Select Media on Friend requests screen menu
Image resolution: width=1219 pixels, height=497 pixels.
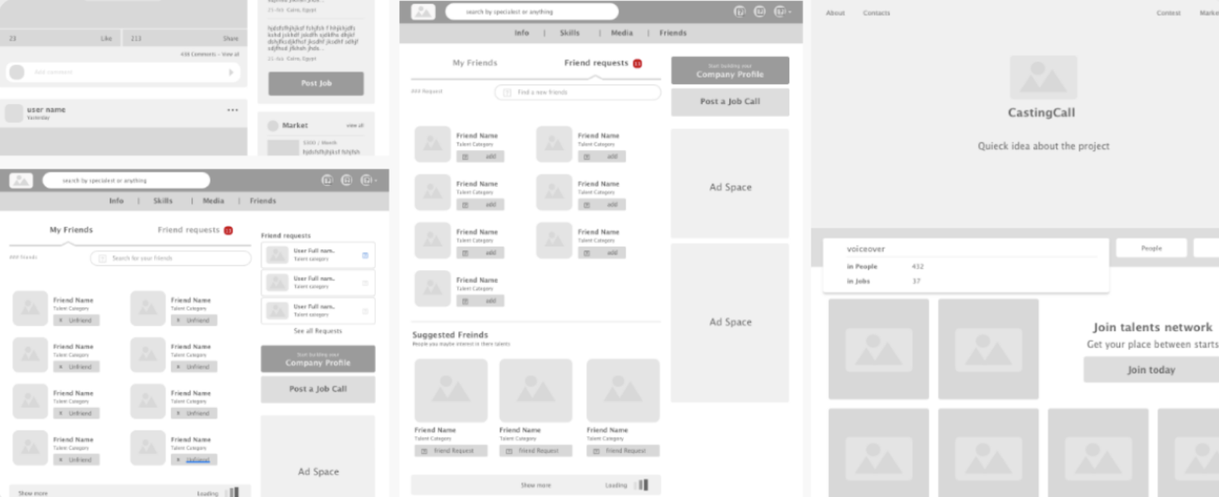622,33
